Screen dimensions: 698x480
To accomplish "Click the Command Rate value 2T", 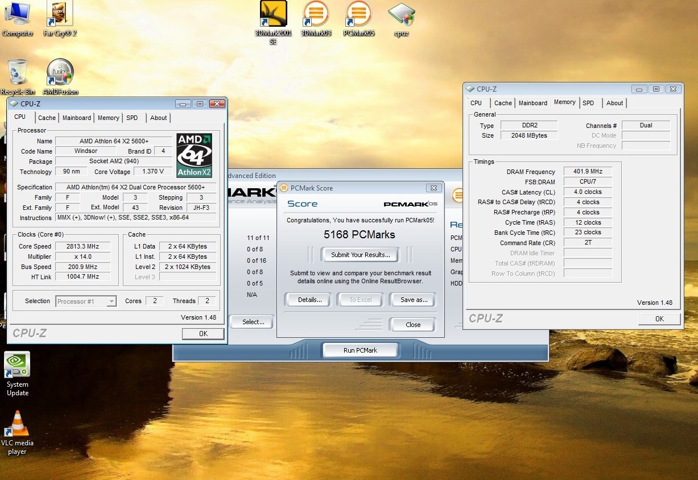I will click(x=588, y=243).
